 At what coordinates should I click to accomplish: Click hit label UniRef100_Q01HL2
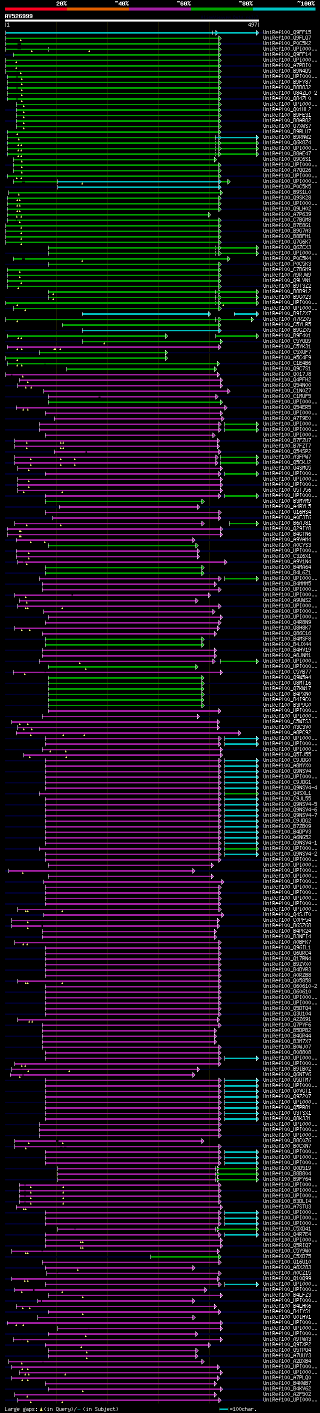287,110
